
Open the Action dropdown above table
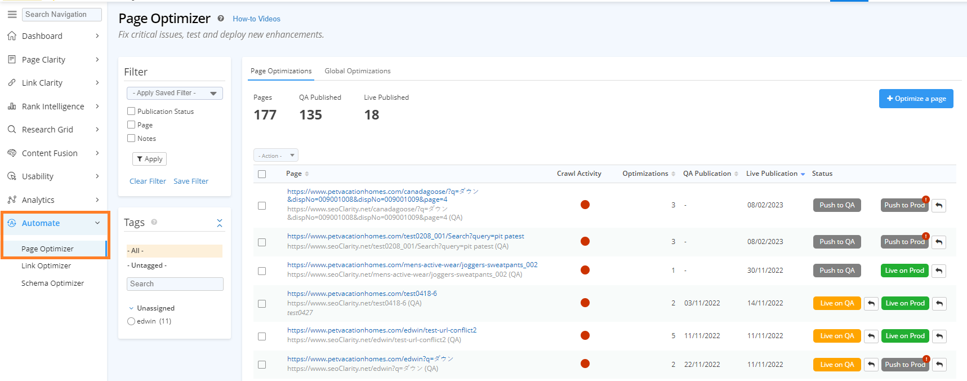275,156
